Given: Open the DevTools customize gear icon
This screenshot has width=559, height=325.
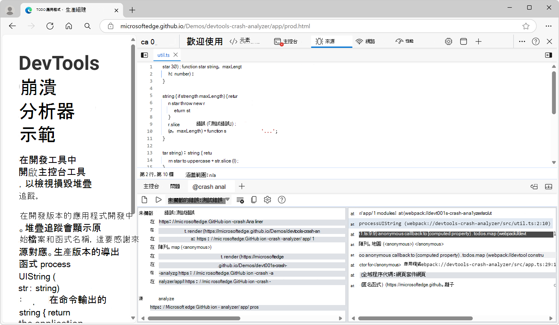Looking at the screenshot, I should (448, 41).
